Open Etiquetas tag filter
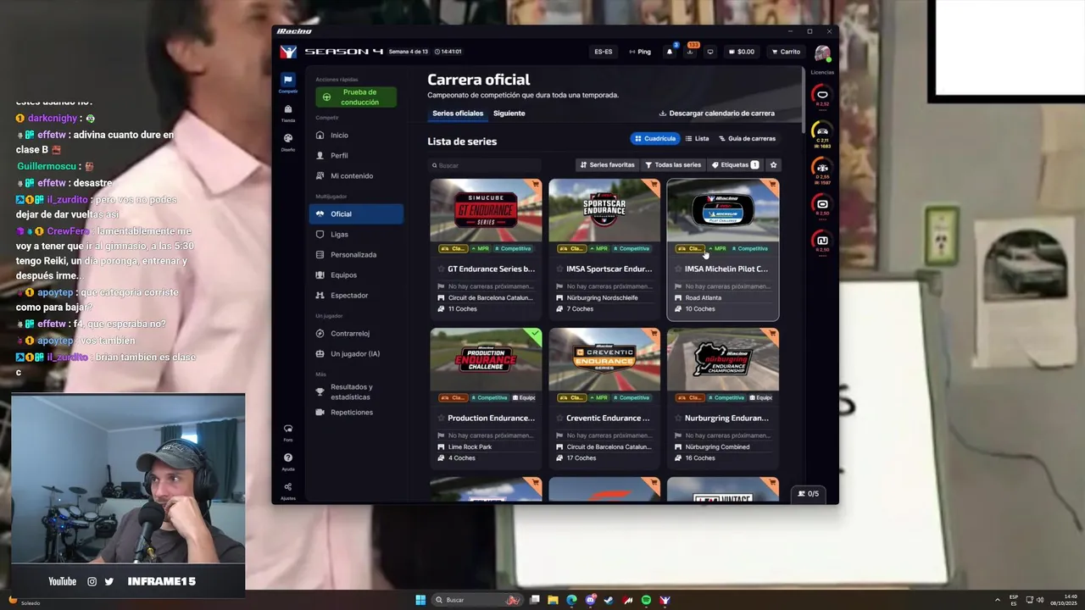1085x610 pixels. click(x=735, y=164)
